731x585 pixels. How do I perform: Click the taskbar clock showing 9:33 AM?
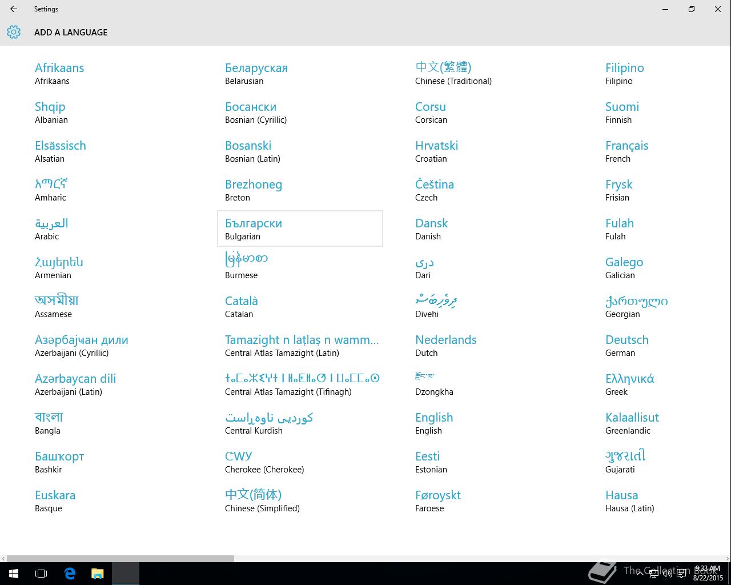tap(708, 573)
